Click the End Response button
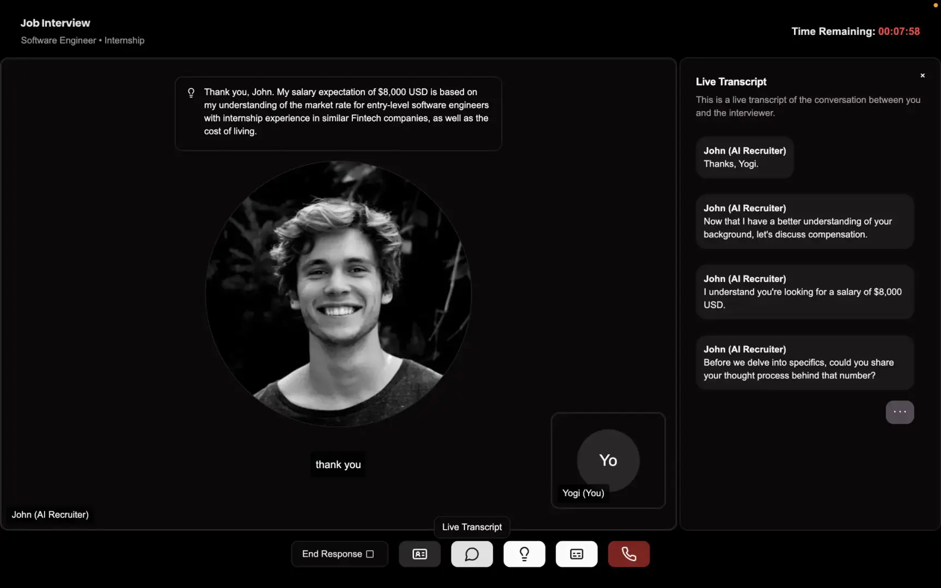 [339, 554]
